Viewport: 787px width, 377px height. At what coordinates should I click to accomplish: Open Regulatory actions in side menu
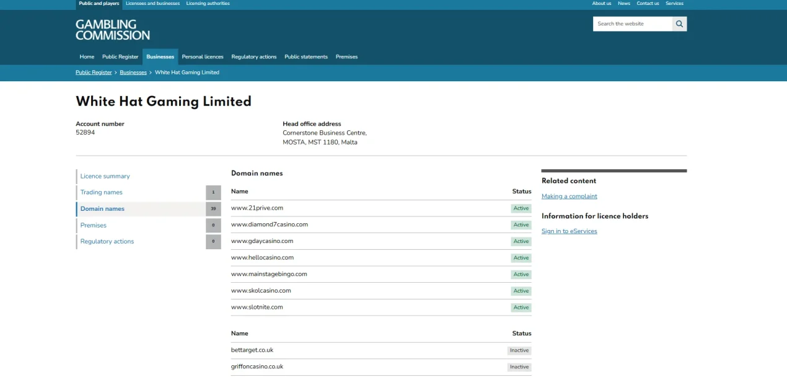click(x=107, y=241)
